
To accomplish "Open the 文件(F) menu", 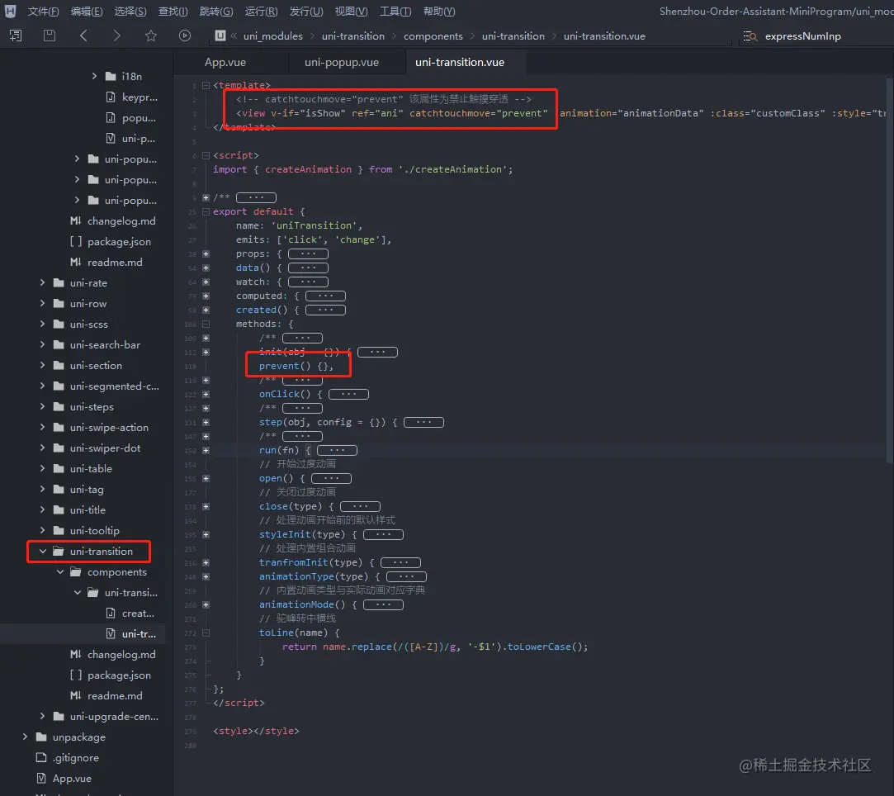I will tap(43, 12).
